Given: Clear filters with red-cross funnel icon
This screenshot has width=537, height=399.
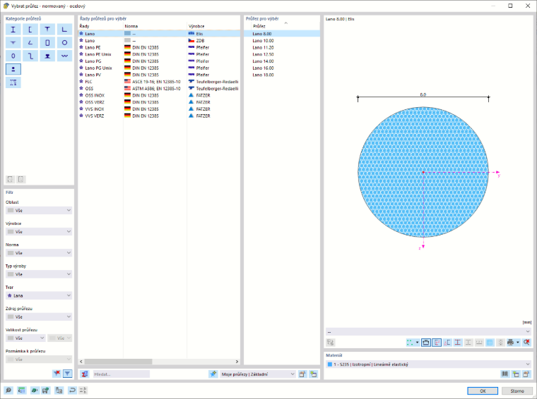Looking at the screenshot, I should tap(57, 374).
